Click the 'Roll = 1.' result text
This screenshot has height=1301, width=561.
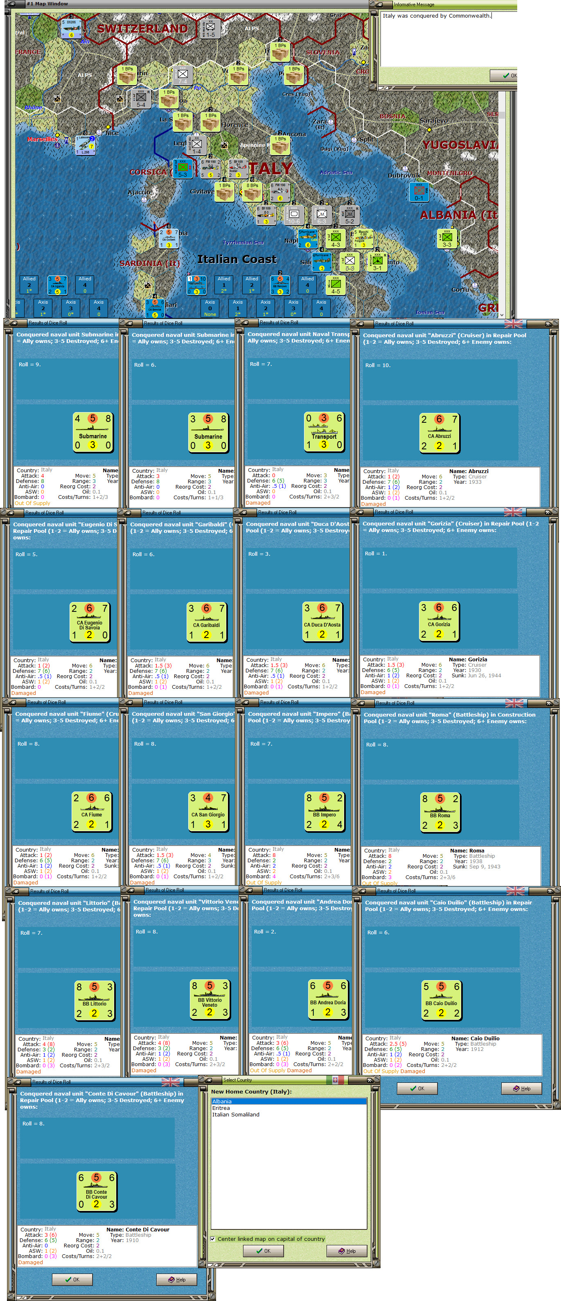pos(376,554)
